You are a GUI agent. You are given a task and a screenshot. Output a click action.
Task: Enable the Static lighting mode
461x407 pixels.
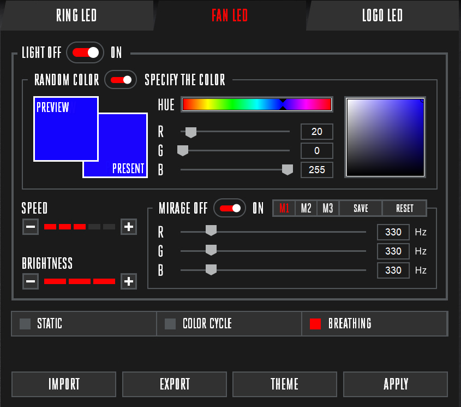click(25, 324)
